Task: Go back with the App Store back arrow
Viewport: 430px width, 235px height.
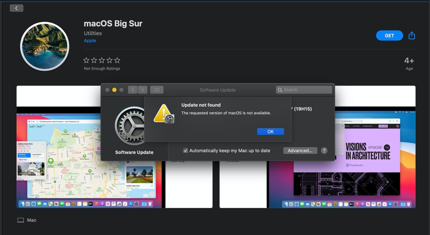Action: [x=16, y=8]
